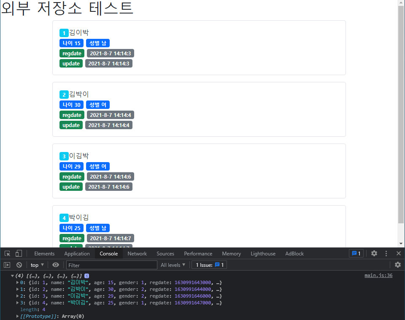Collapse the logged array of 4 objects
Viewport: 405px width, 320px height.
[13, 276]
